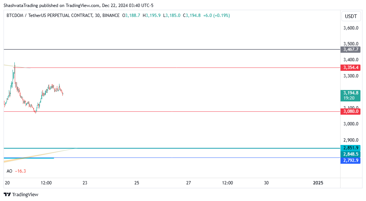Click the 27 date on time axis

[189, 183]
